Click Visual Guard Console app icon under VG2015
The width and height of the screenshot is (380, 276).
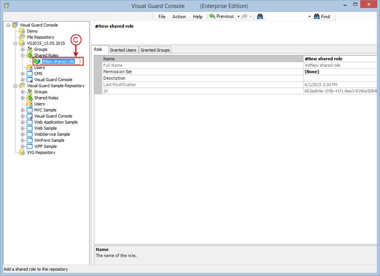click(x=29, y=80)
